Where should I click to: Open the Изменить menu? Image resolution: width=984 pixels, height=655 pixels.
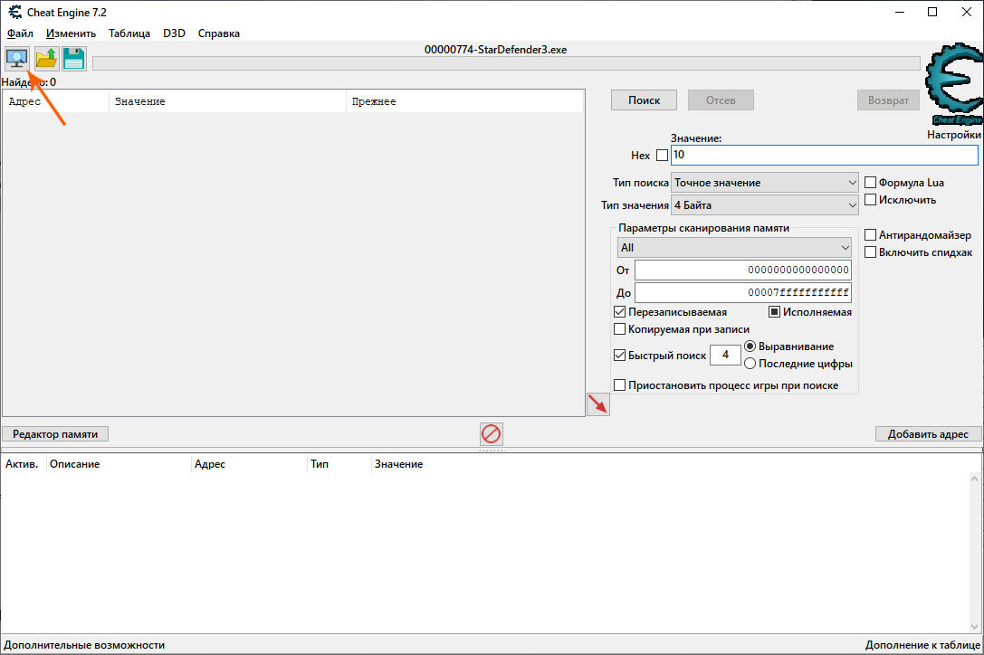71,33
